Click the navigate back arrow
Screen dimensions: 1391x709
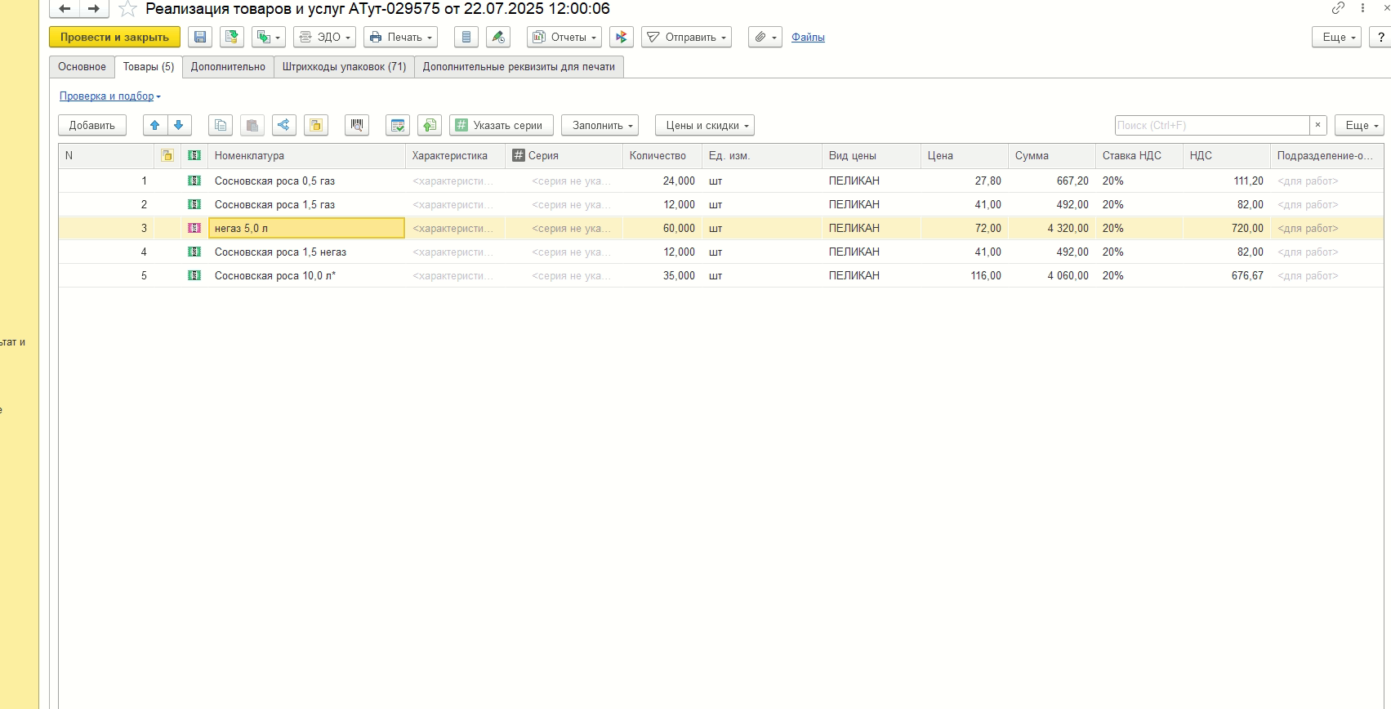tap(65, 9)
